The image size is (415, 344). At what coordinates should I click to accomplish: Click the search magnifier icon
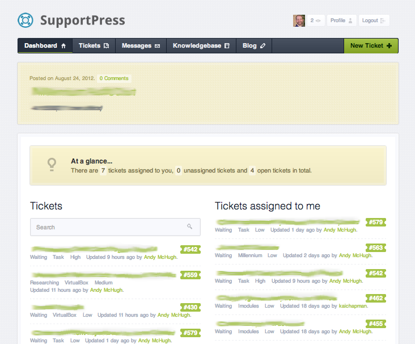189,226
